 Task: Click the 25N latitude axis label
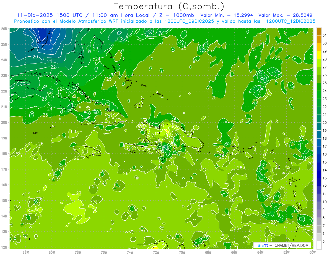pos(4,44)
